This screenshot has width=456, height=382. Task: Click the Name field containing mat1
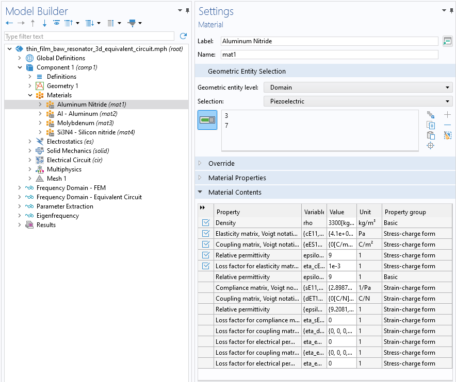(x=329, y=55)
